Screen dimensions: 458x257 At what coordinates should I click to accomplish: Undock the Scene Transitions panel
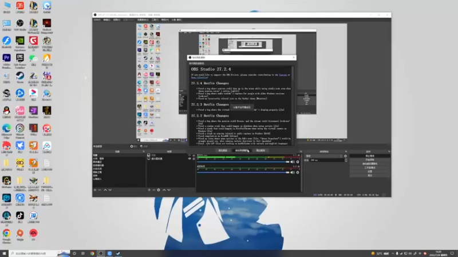346,151
